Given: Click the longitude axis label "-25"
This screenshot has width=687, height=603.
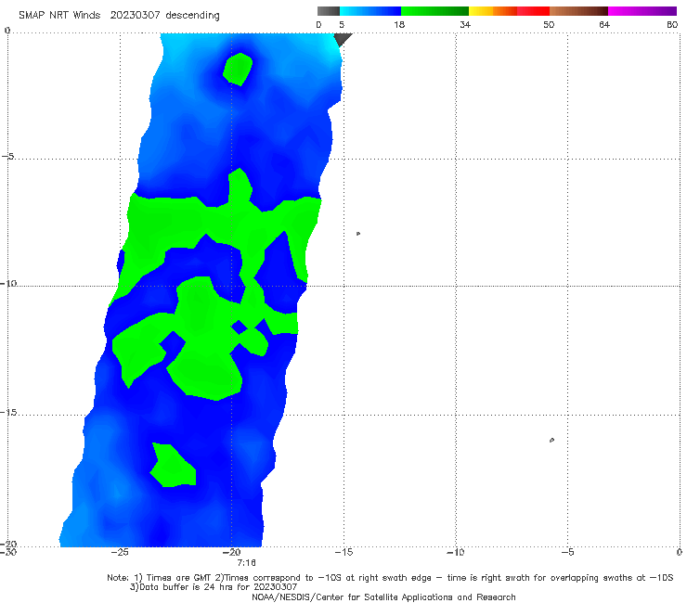Looking at the screenshot, I should [x=120, y=552].
